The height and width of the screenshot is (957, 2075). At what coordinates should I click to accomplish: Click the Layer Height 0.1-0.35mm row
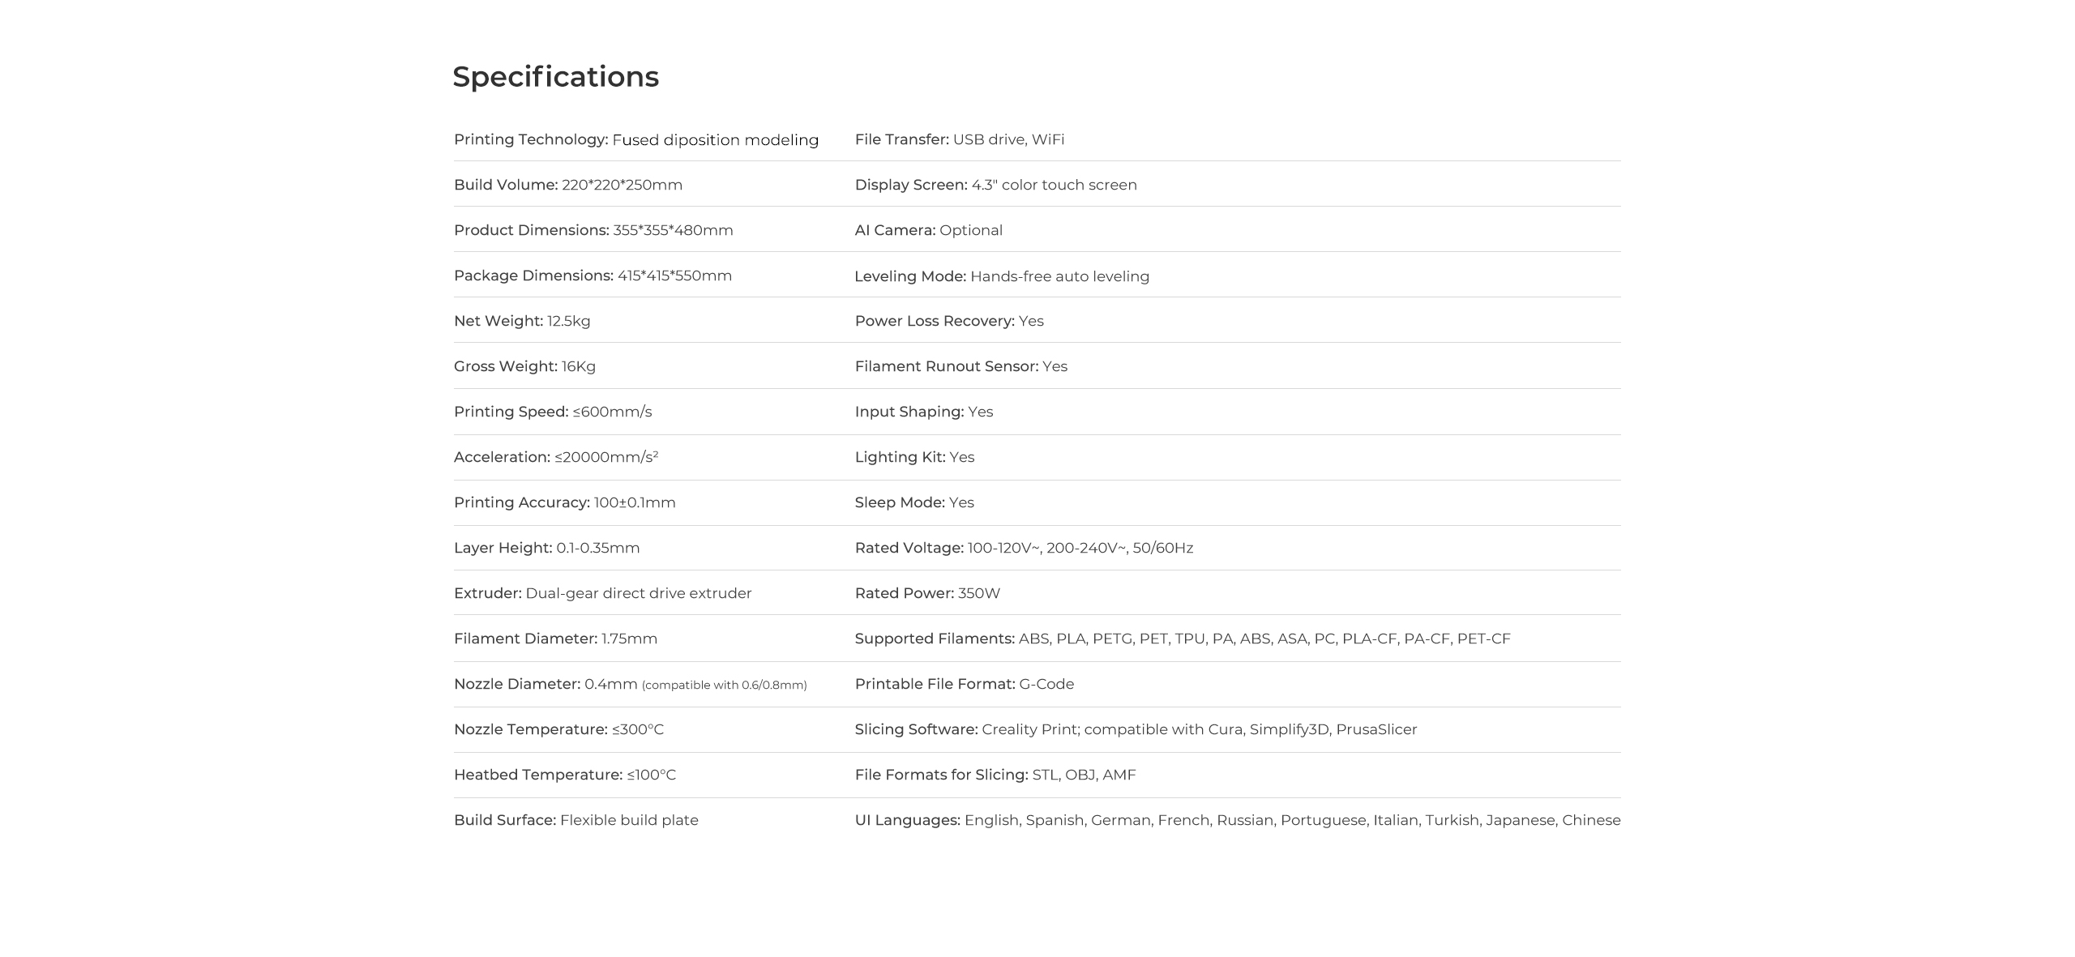click(546, 548)
